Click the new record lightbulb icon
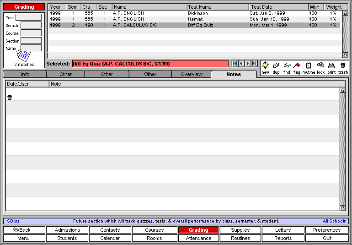Viewport: 352px width, 245px height. [x=265, y=65]
